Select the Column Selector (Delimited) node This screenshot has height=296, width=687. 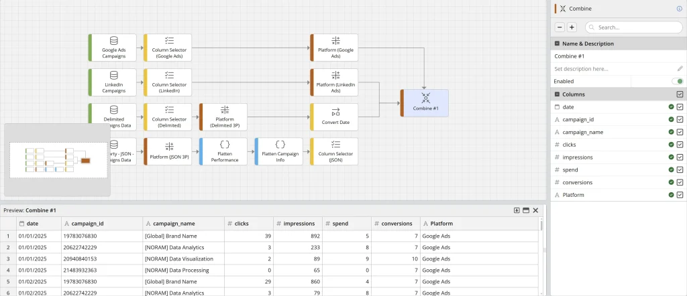click(168, 117)
